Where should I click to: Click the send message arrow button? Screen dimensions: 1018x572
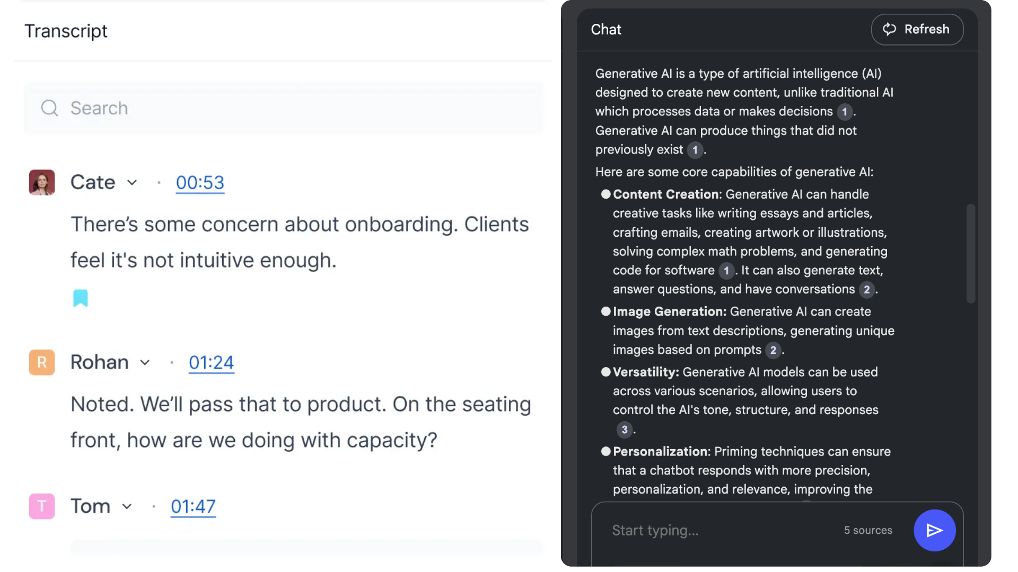click(x=934, y=530)
